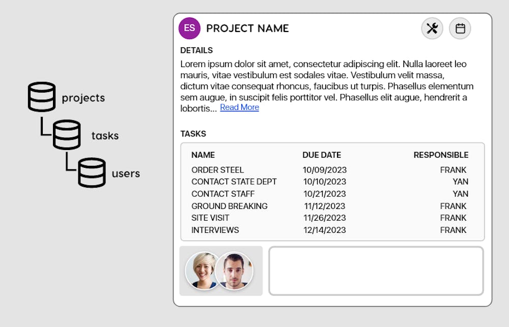Click the empty comment input box
This screenshot has width=509, height=327.
[x=376, y=270]
